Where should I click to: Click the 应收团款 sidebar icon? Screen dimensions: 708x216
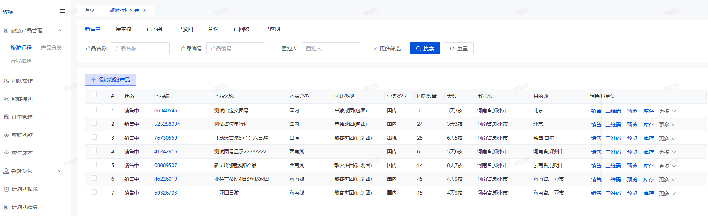tap(6, 135)
